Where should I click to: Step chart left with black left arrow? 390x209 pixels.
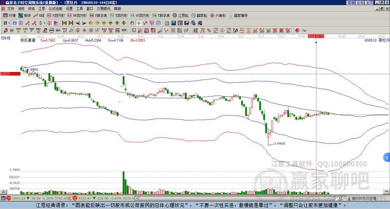78,23
